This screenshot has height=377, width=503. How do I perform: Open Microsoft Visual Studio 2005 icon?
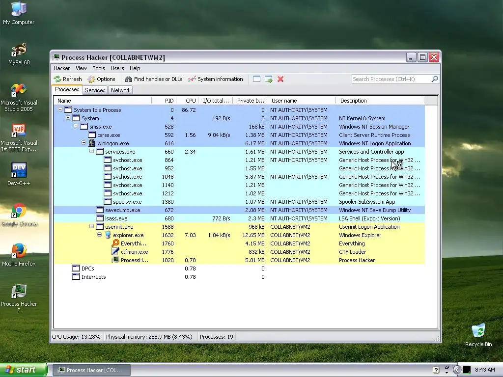19,97
